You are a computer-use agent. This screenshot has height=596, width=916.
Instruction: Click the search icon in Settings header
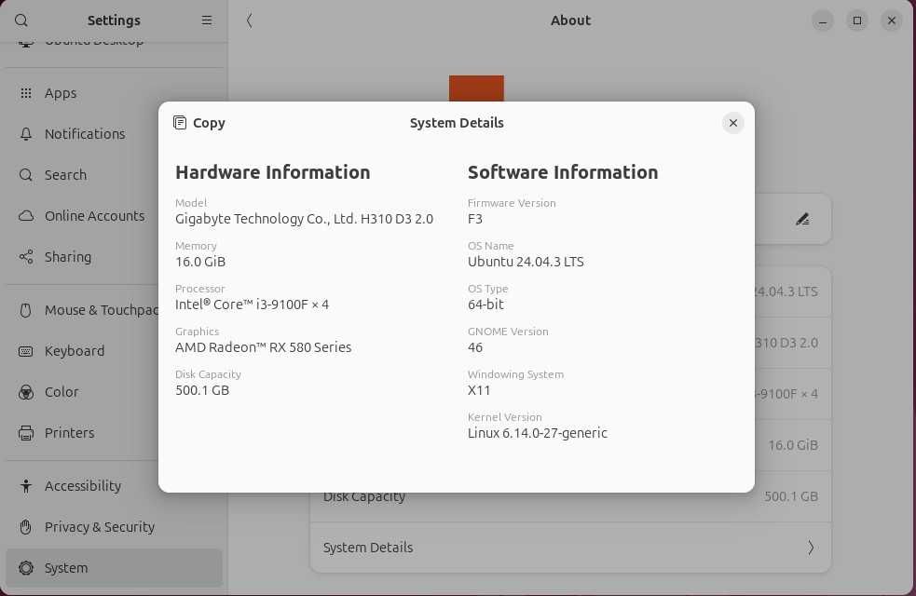21,20
